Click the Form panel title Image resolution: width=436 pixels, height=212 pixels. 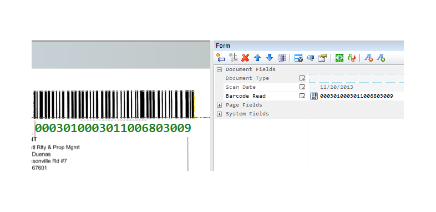click(223, 46)
